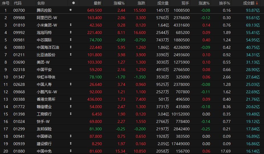Select the 阿里巴巴-W stock name
The image size is (264, 154).
[47, 18]
